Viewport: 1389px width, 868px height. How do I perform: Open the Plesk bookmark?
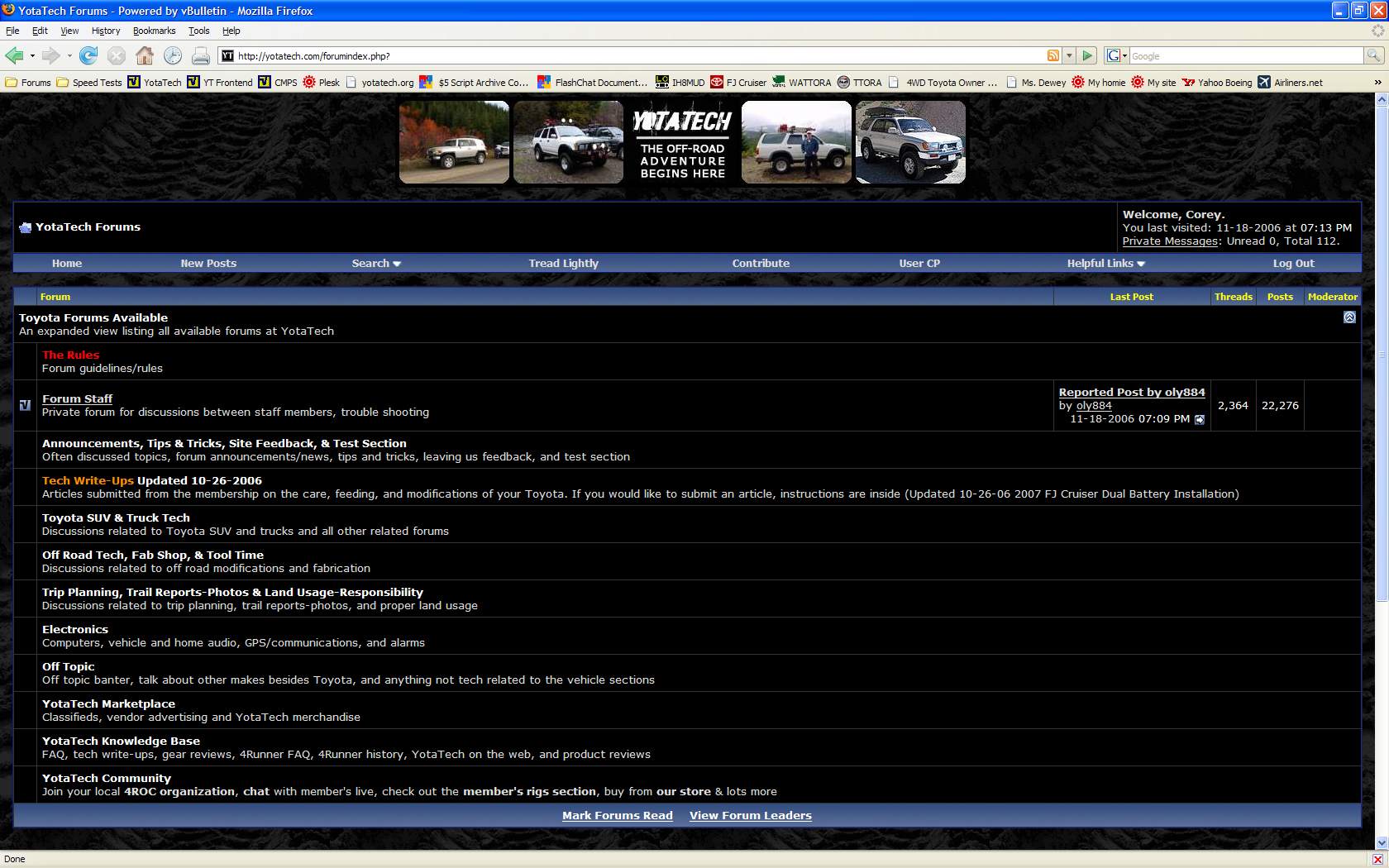tap(322, 83)
